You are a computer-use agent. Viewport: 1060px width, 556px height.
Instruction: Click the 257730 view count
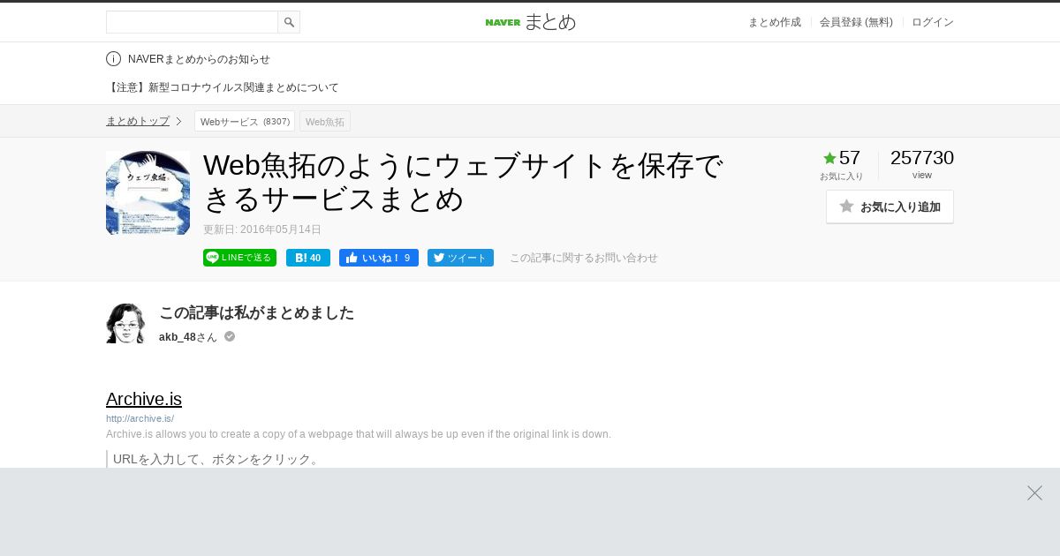click(922, 158)
